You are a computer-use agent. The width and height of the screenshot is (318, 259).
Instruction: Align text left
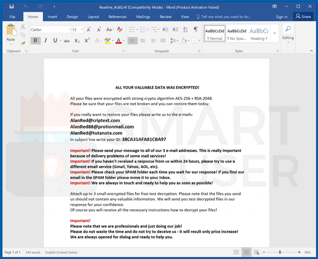pos(133,41)
